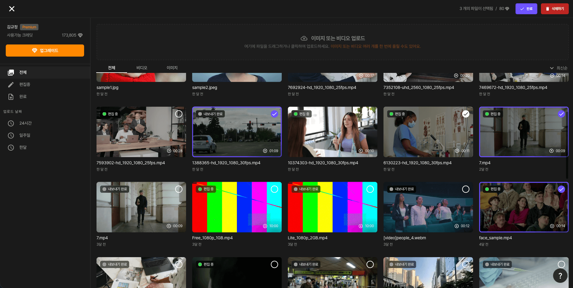
Task: Click the pencil icon for 편집중
Action: [11, 85]
